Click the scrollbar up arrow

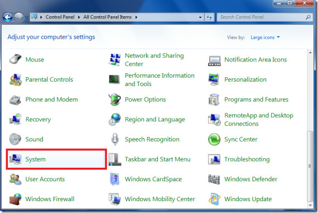coord(310,53)
